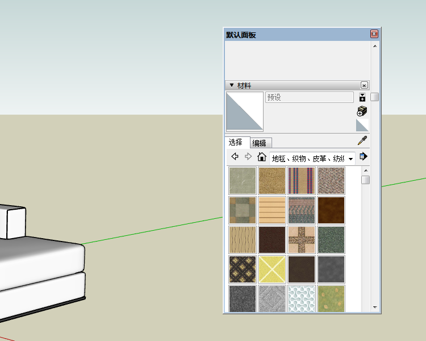Screen dimensions: 426x341
Task: Select the 选择 tab
Action: [236, 142]
